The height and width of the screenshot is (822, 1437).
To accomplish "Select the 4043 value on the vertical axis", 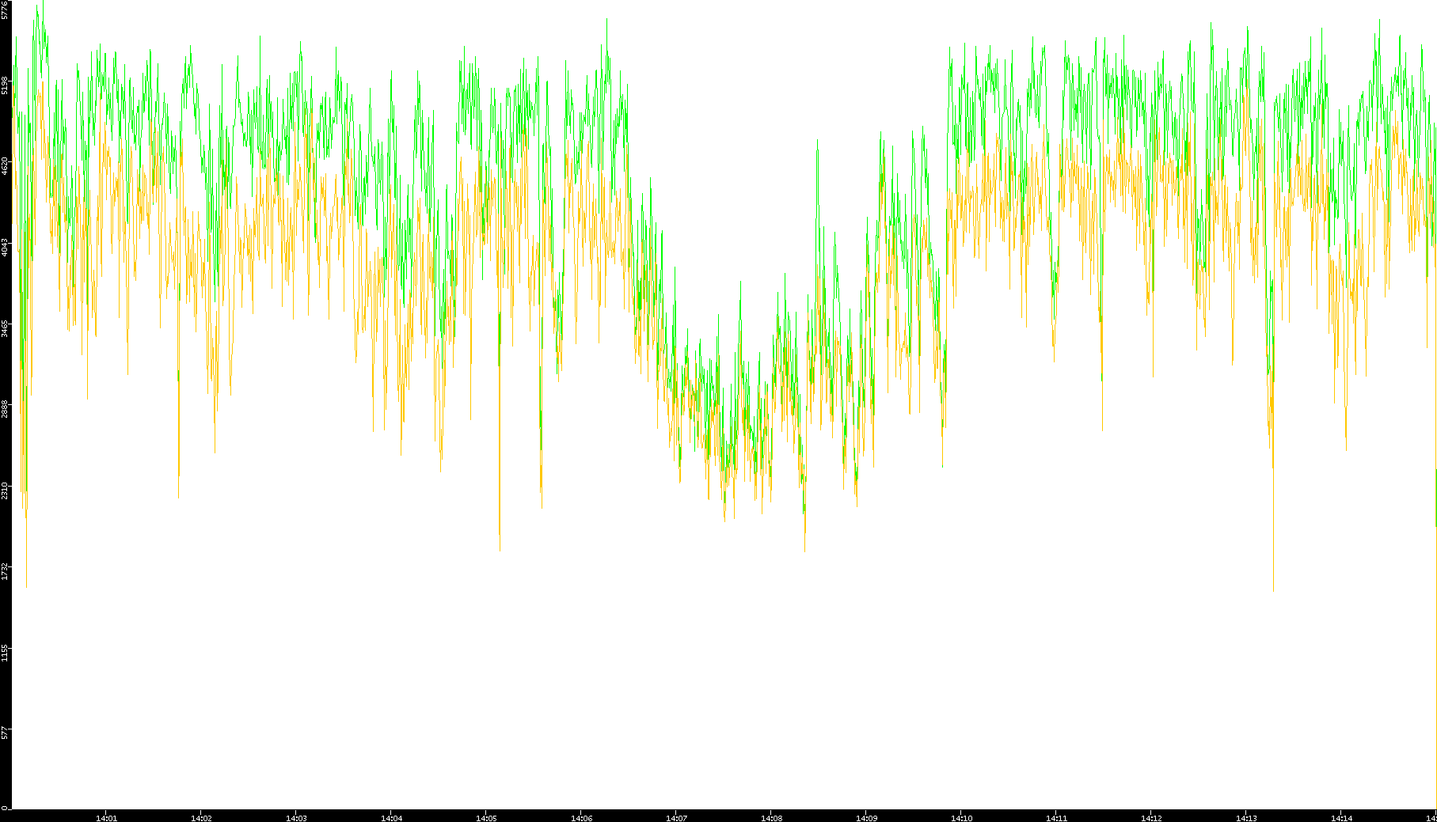I will pos(6,248).
